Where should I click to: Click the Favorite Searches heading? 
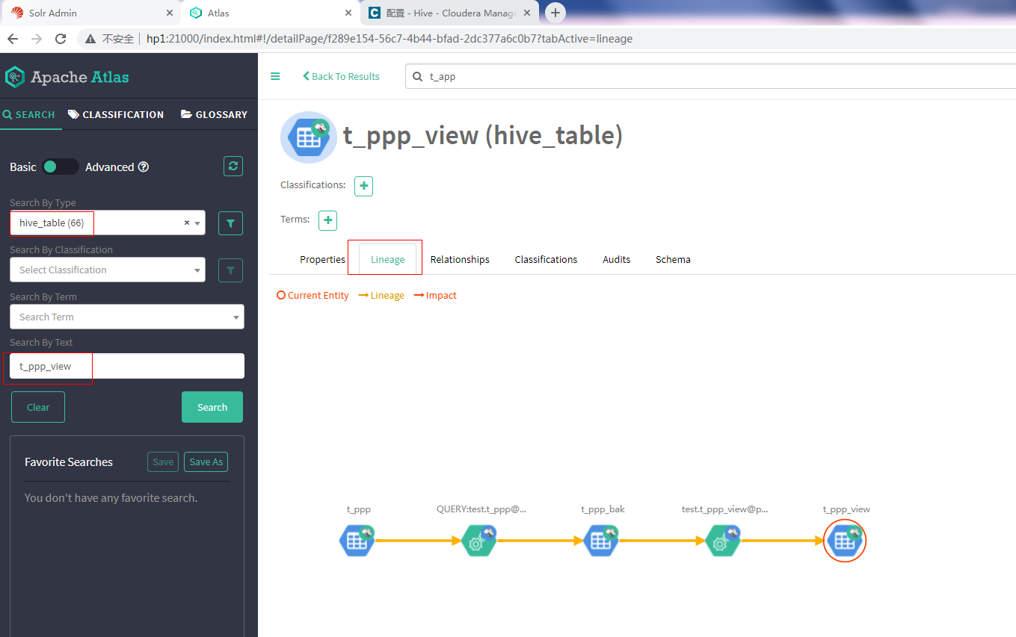tap(69, 462)
